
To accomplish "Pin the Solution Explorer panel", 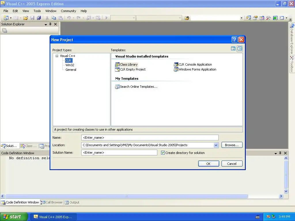I will click(x=50, y=24).
